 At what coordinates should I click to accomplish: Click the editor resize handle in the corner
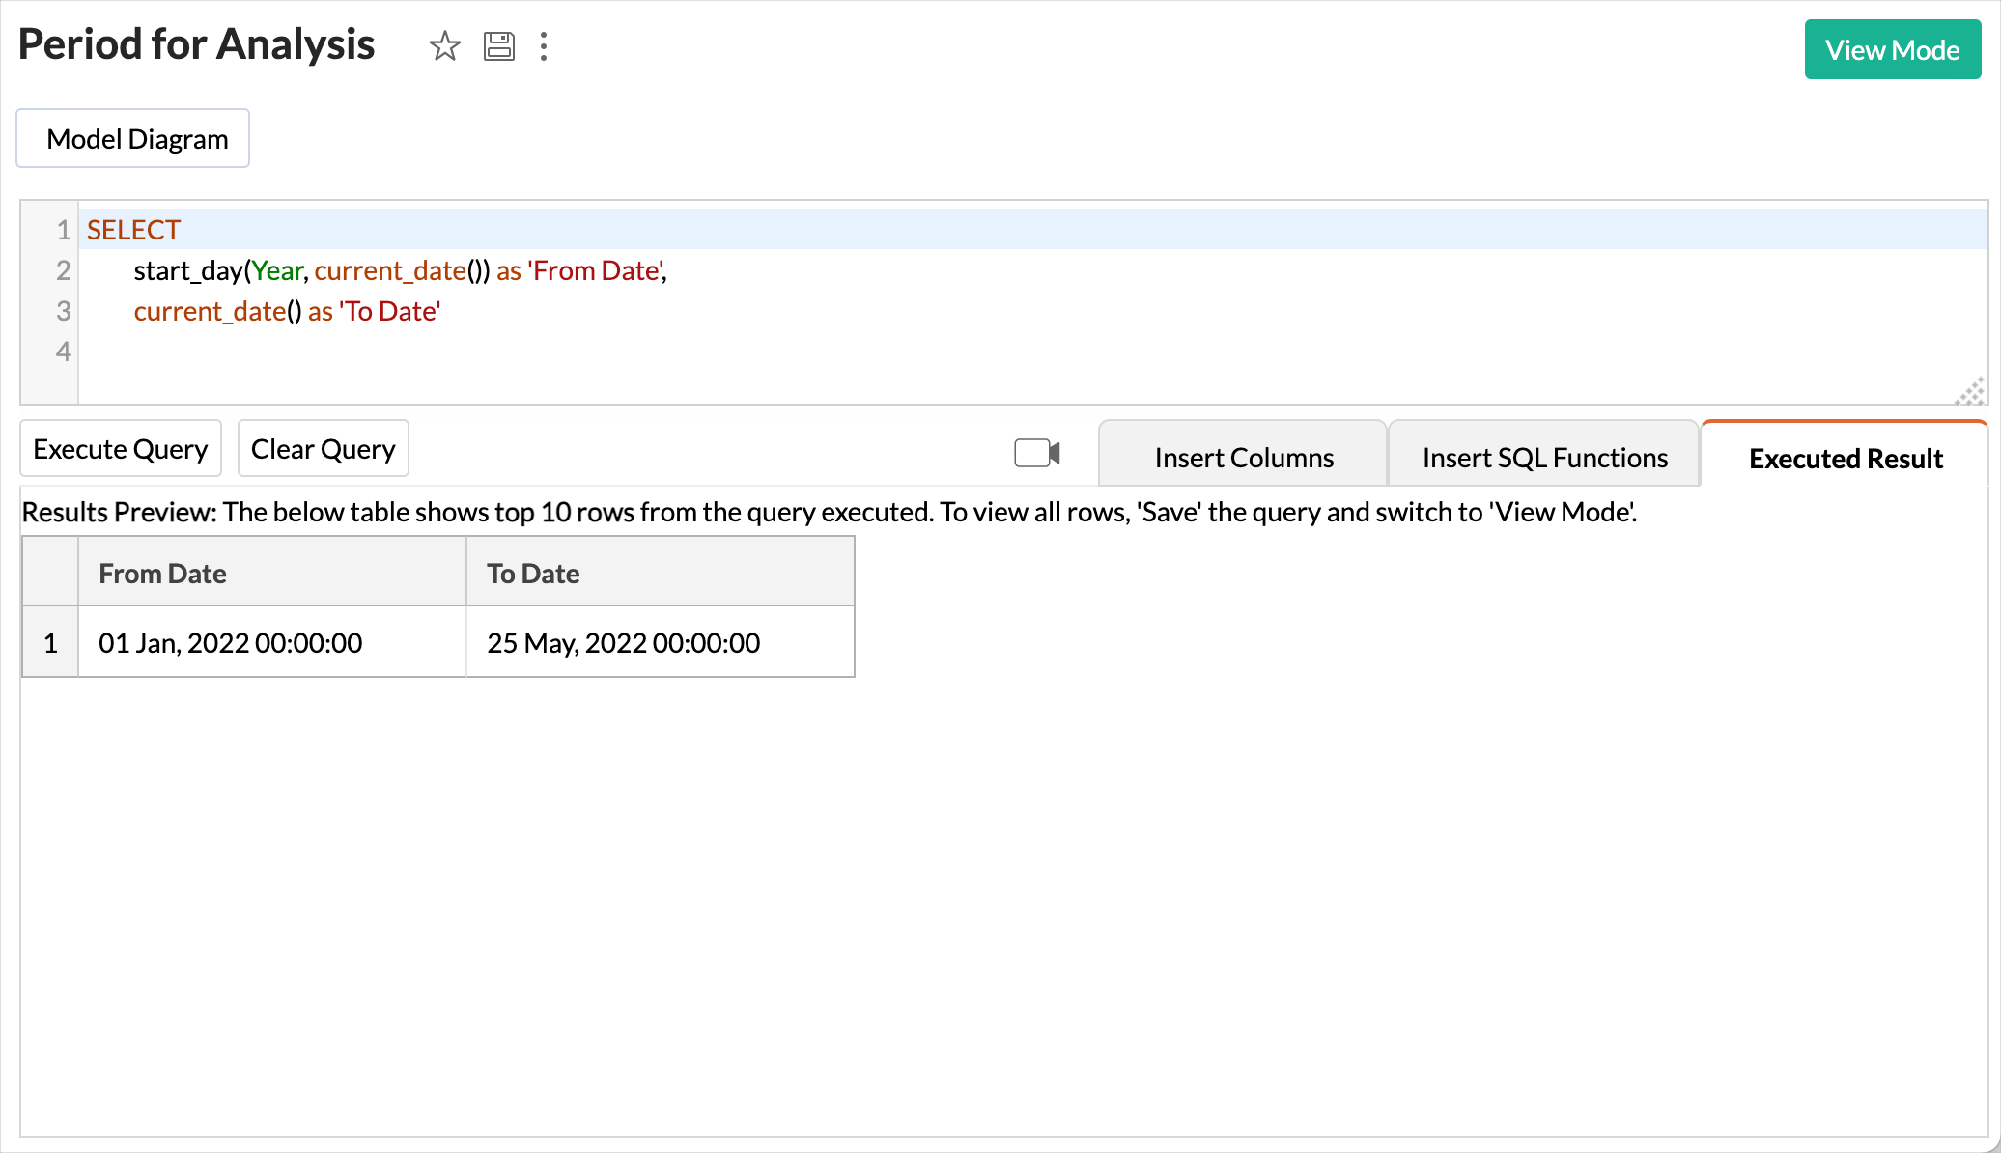(x=1970, y=391)
